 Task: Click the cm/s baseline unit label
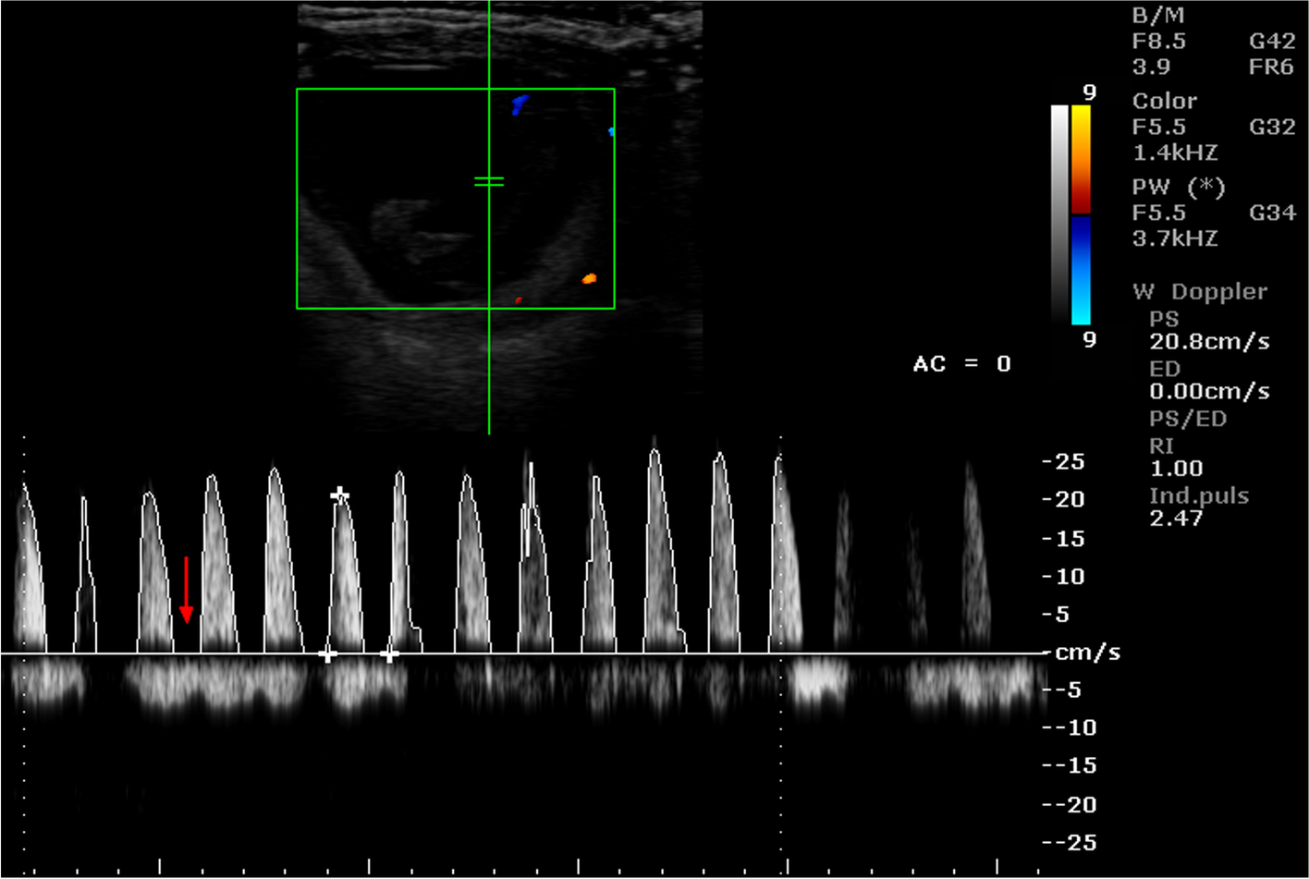(1088, 653)
